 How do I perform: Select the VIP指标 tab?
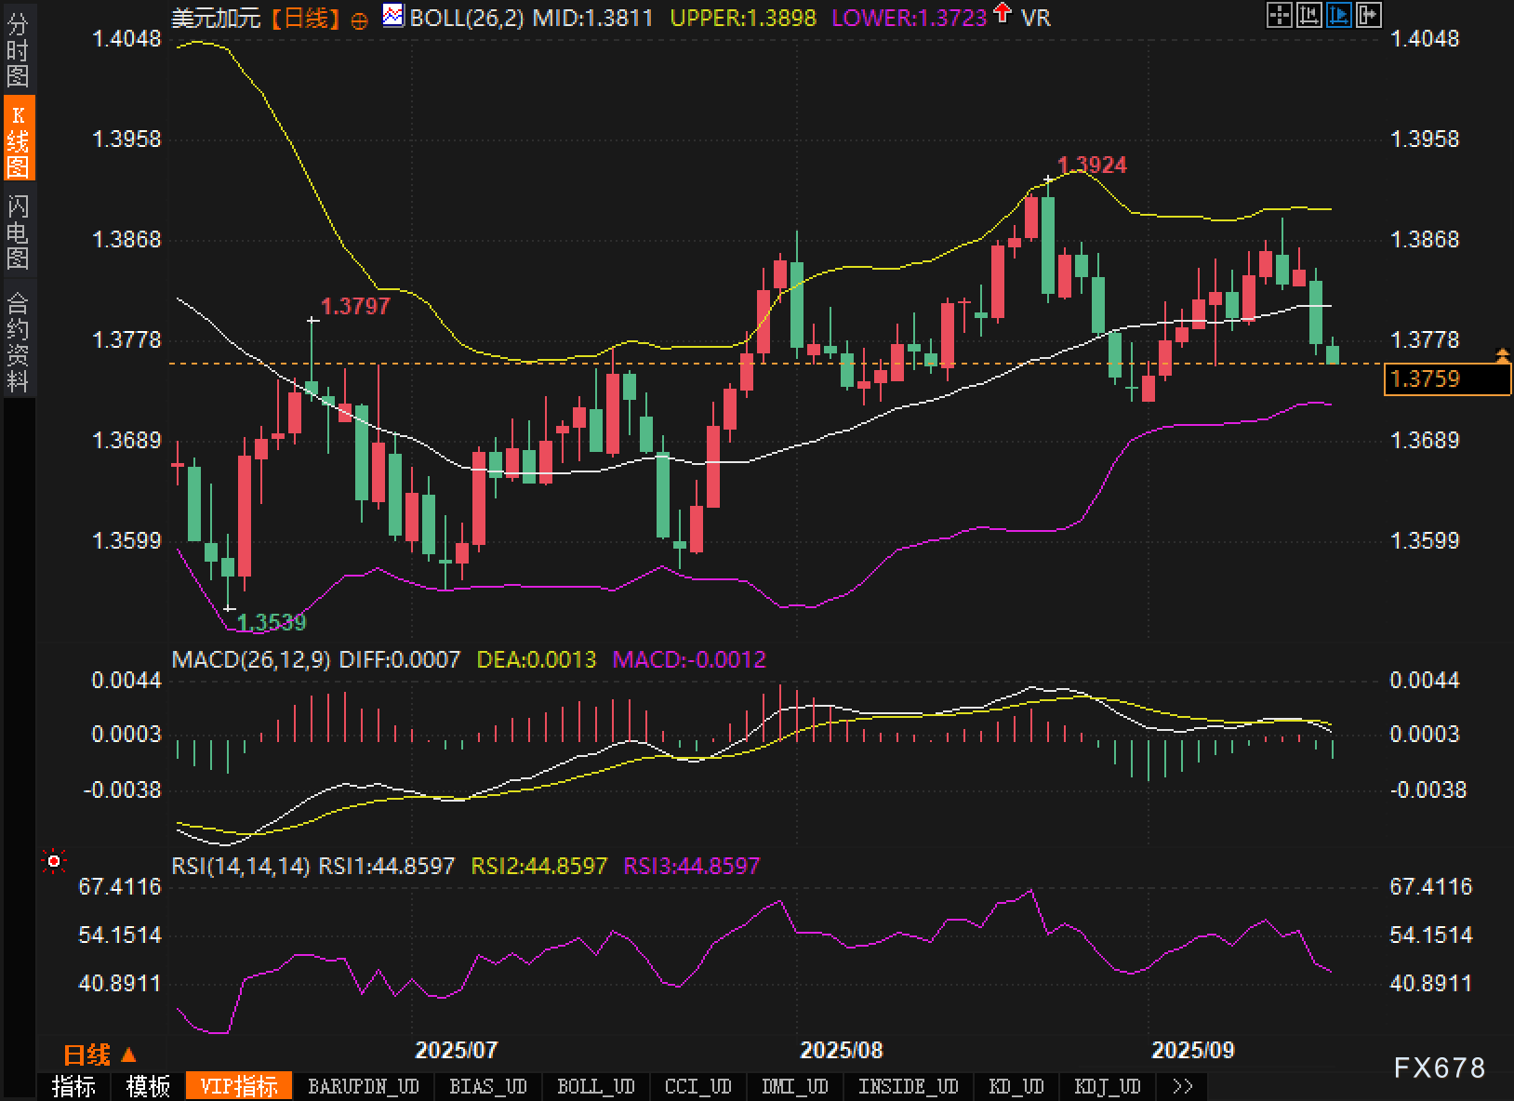[239, 1086]
